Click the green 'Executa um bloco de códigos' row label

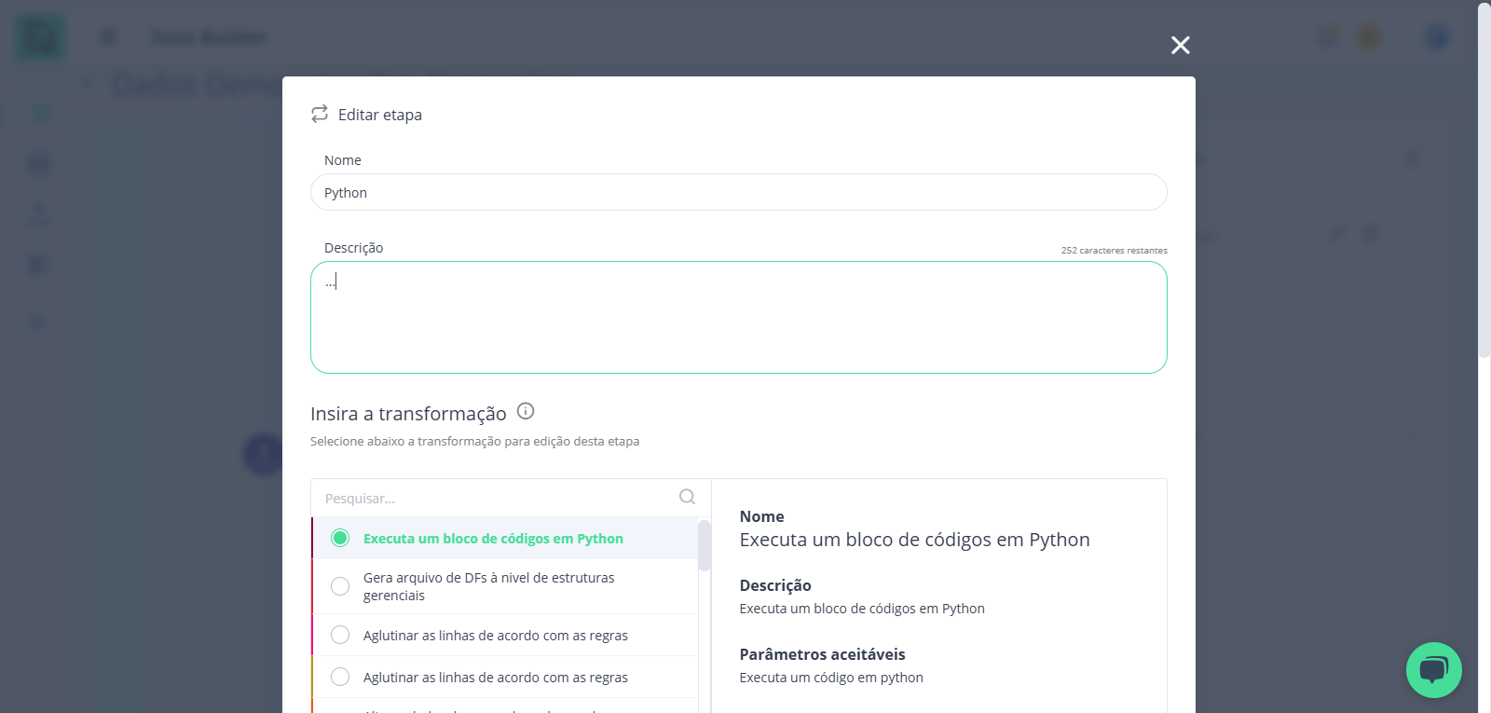[x=493, y=539]
